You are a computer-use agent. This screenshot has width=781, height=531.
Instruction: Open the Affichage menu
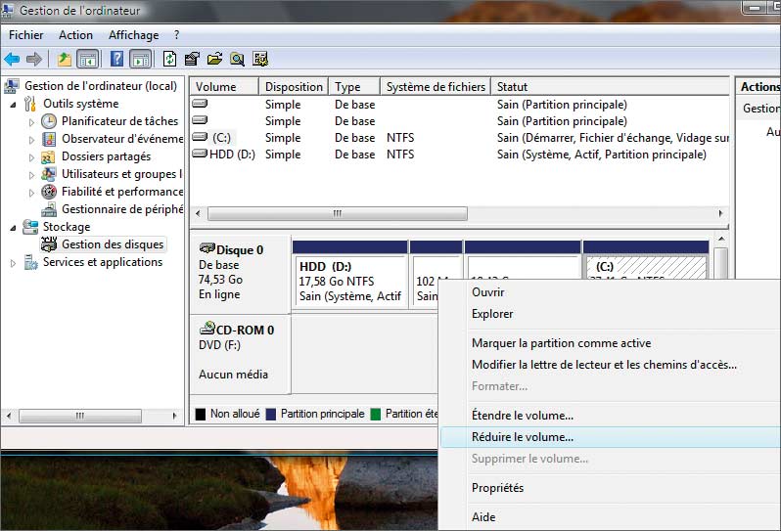click(x=133, y=35)
